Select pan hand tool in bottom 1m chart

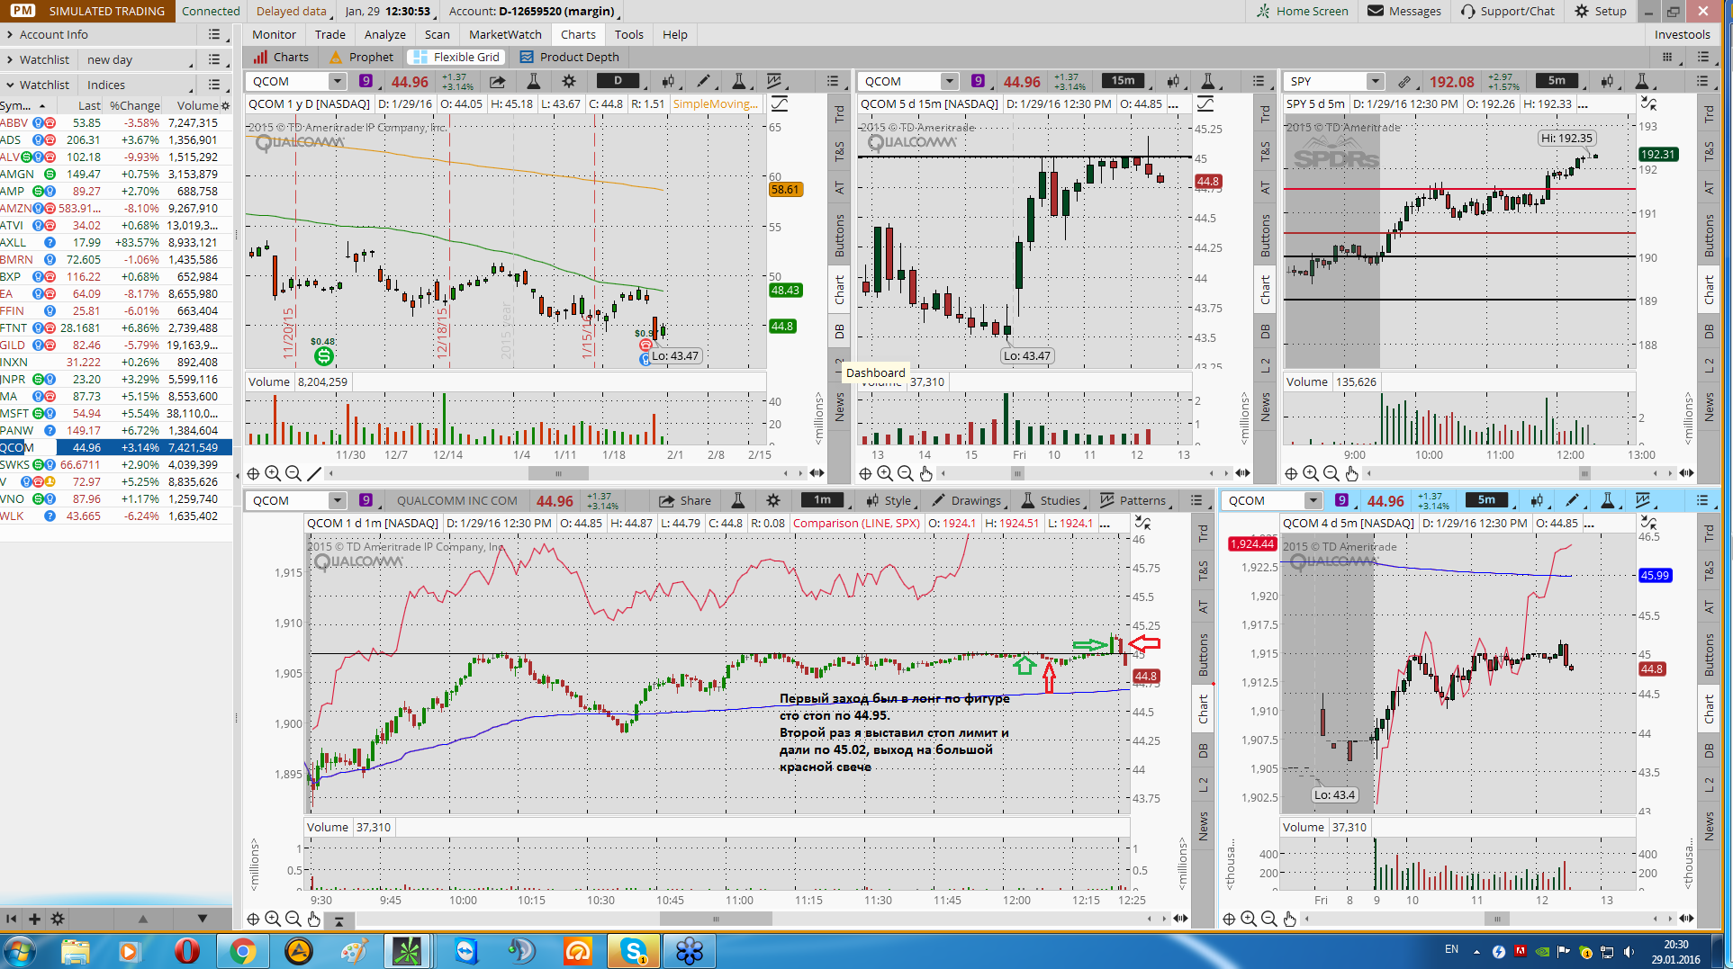313,919
